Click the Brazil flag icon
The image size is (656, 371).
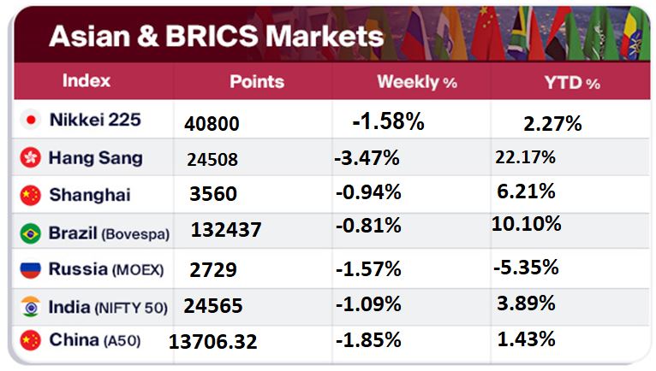click(32, 233)
